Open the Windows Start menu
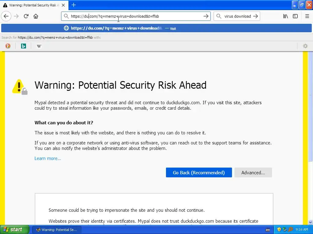The image size is (313, 234). click(15, 229)
